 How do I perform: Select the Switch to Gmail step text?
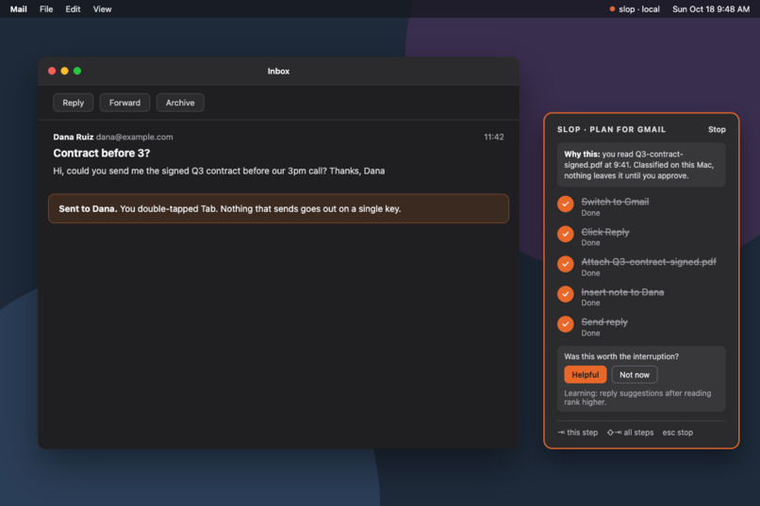(615, 202)
